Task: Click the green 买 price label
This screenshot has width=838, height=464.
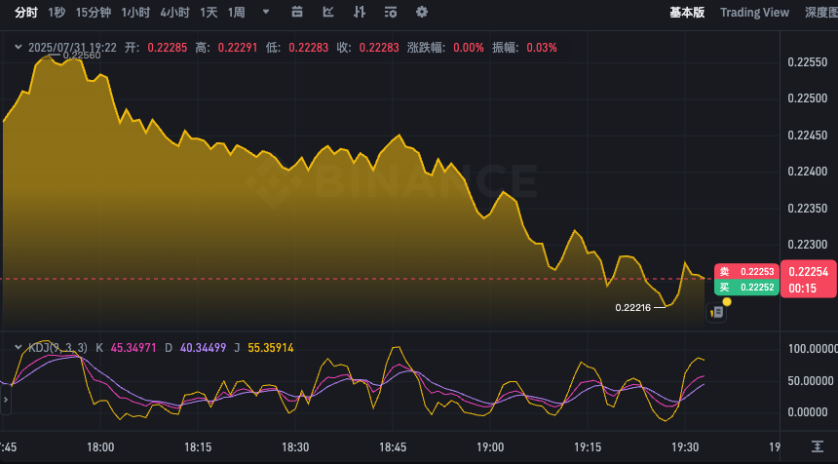Action: (745, 288)
